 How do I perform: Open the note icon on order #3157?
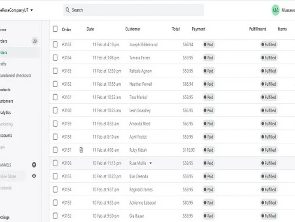[x=81, y=150]
